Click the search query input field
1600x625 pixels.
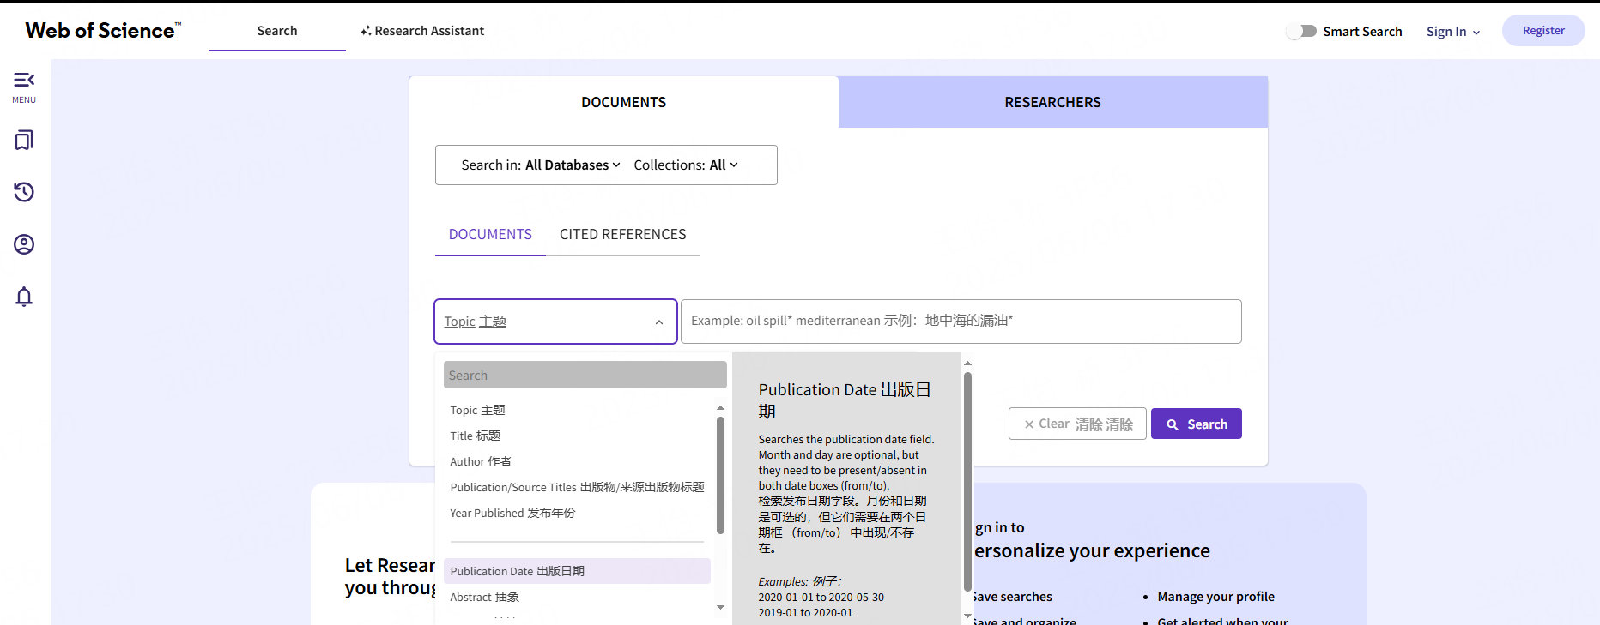point(961,322)
